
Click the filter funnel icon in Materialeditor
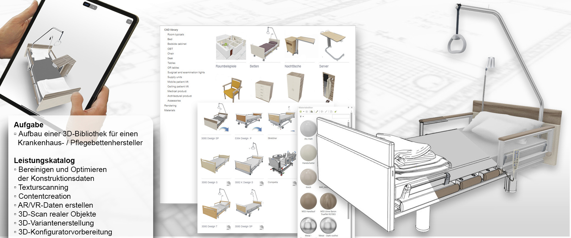point(301,117)
